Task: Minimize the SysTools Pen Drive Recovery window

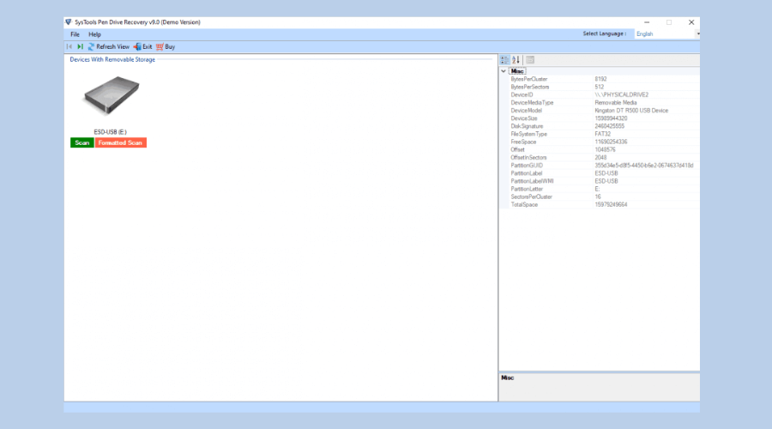Action: coord(647,22)
